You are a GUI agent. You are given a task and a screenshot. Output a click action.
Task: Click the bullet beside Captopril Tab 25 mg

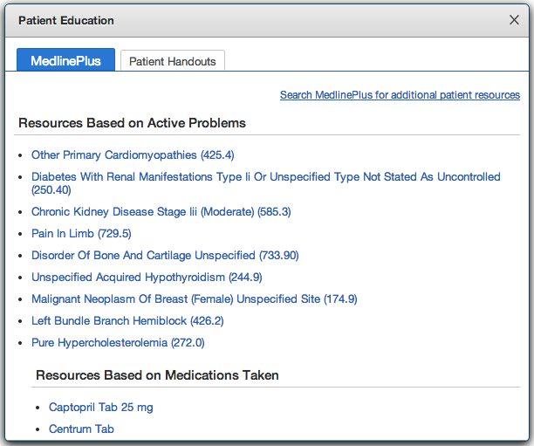[38, 408]
